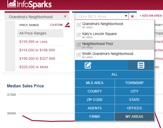The height and width of the screenshot is (128, 163).
Task: Click edit icon beside Neighborhood Pool
Action: coord(79,45)
